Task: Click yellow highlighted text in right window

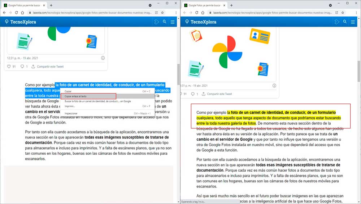Action: tap(269, 118)
